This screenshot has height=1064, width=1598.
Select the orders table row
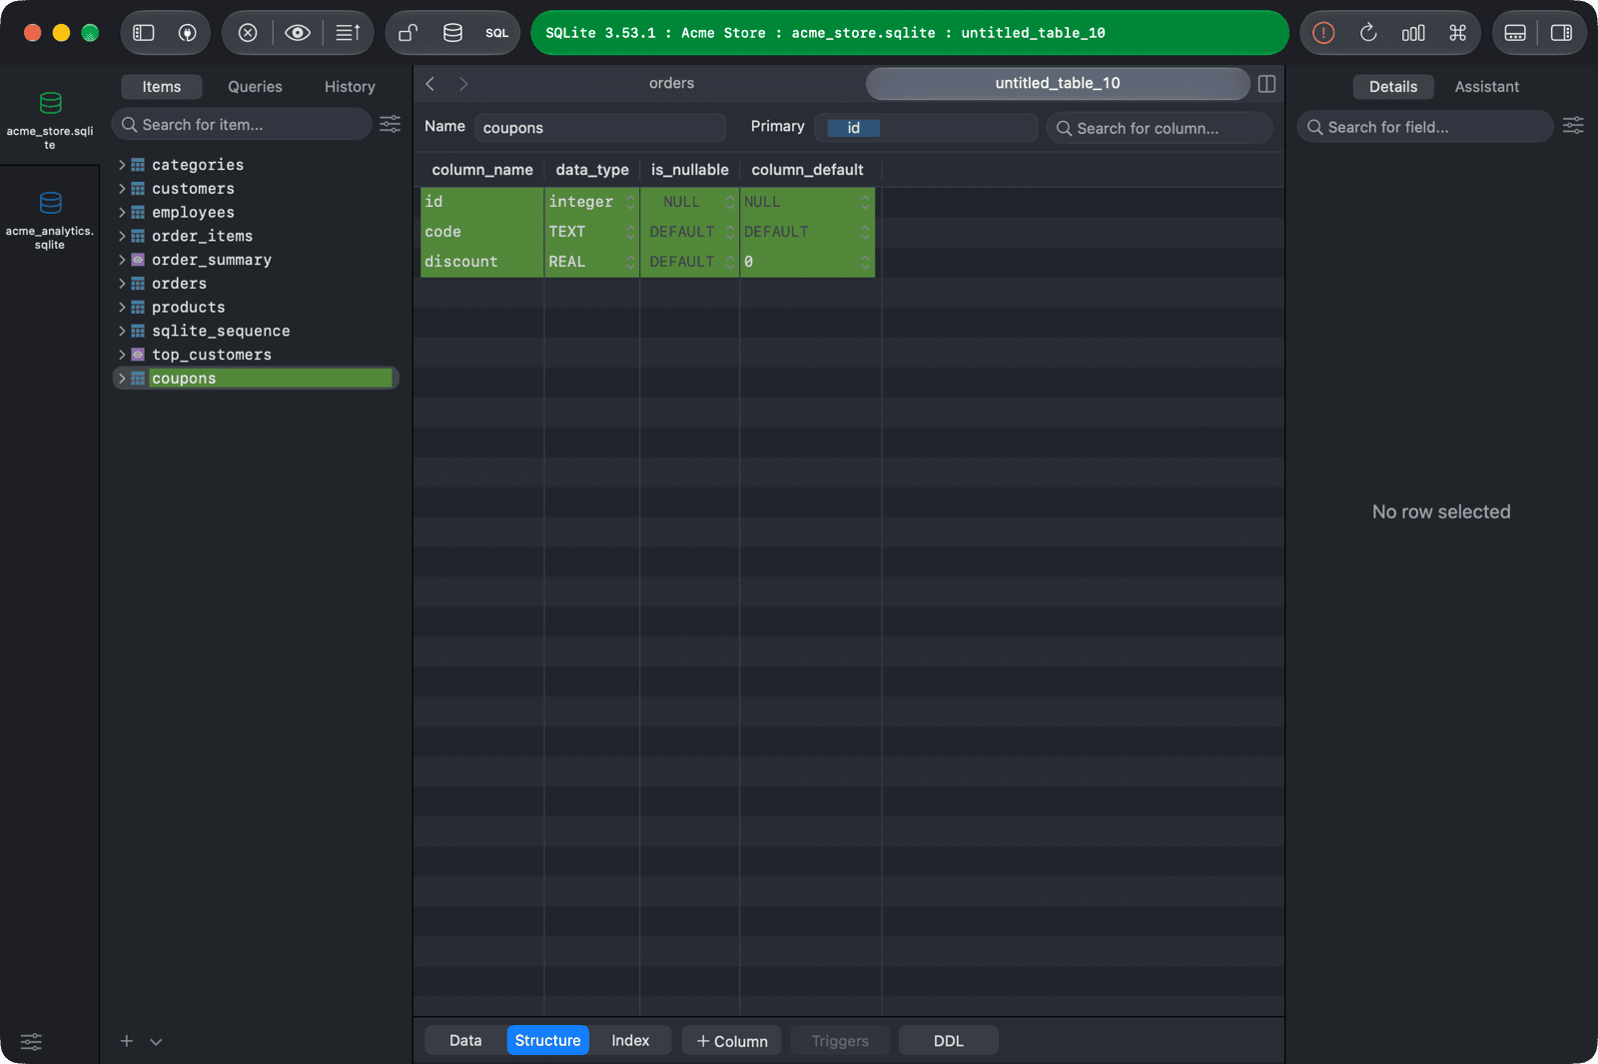256,284
